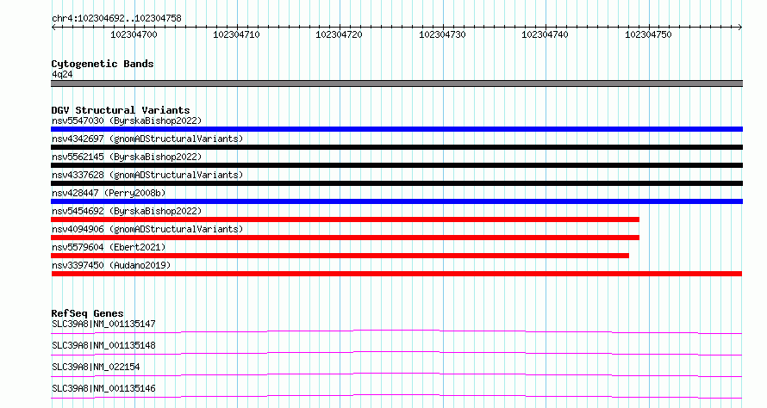
Task: Click the red bar under nsv4094906
Action: [x=345, y=238]
